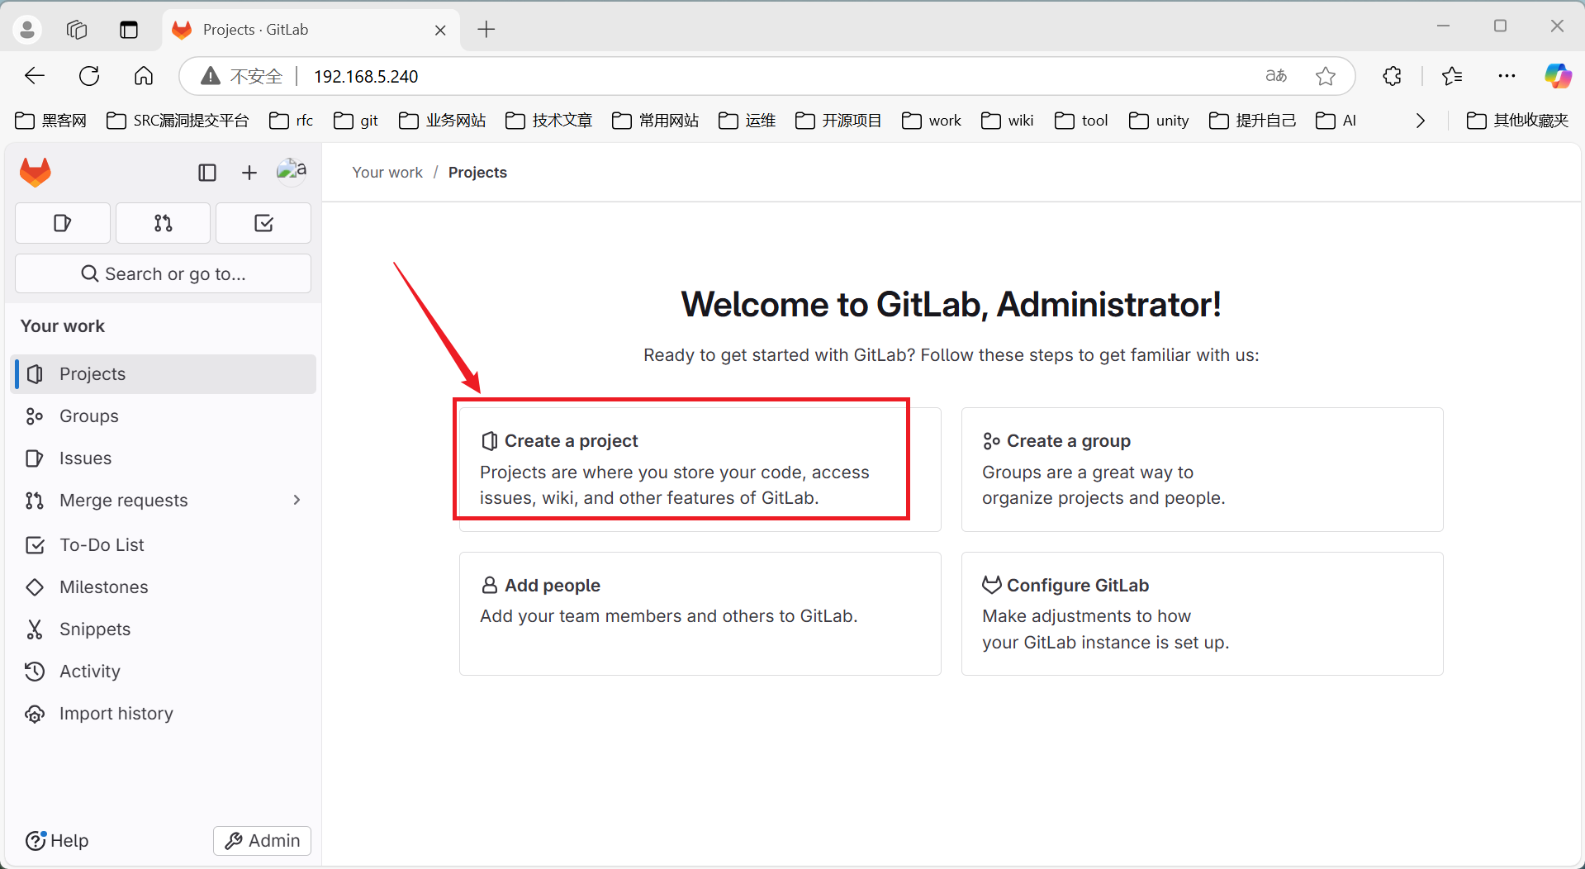This screenshot has width=1585, height=869.
Task: Select Groups in the sidebar
Action: (164, 416)
